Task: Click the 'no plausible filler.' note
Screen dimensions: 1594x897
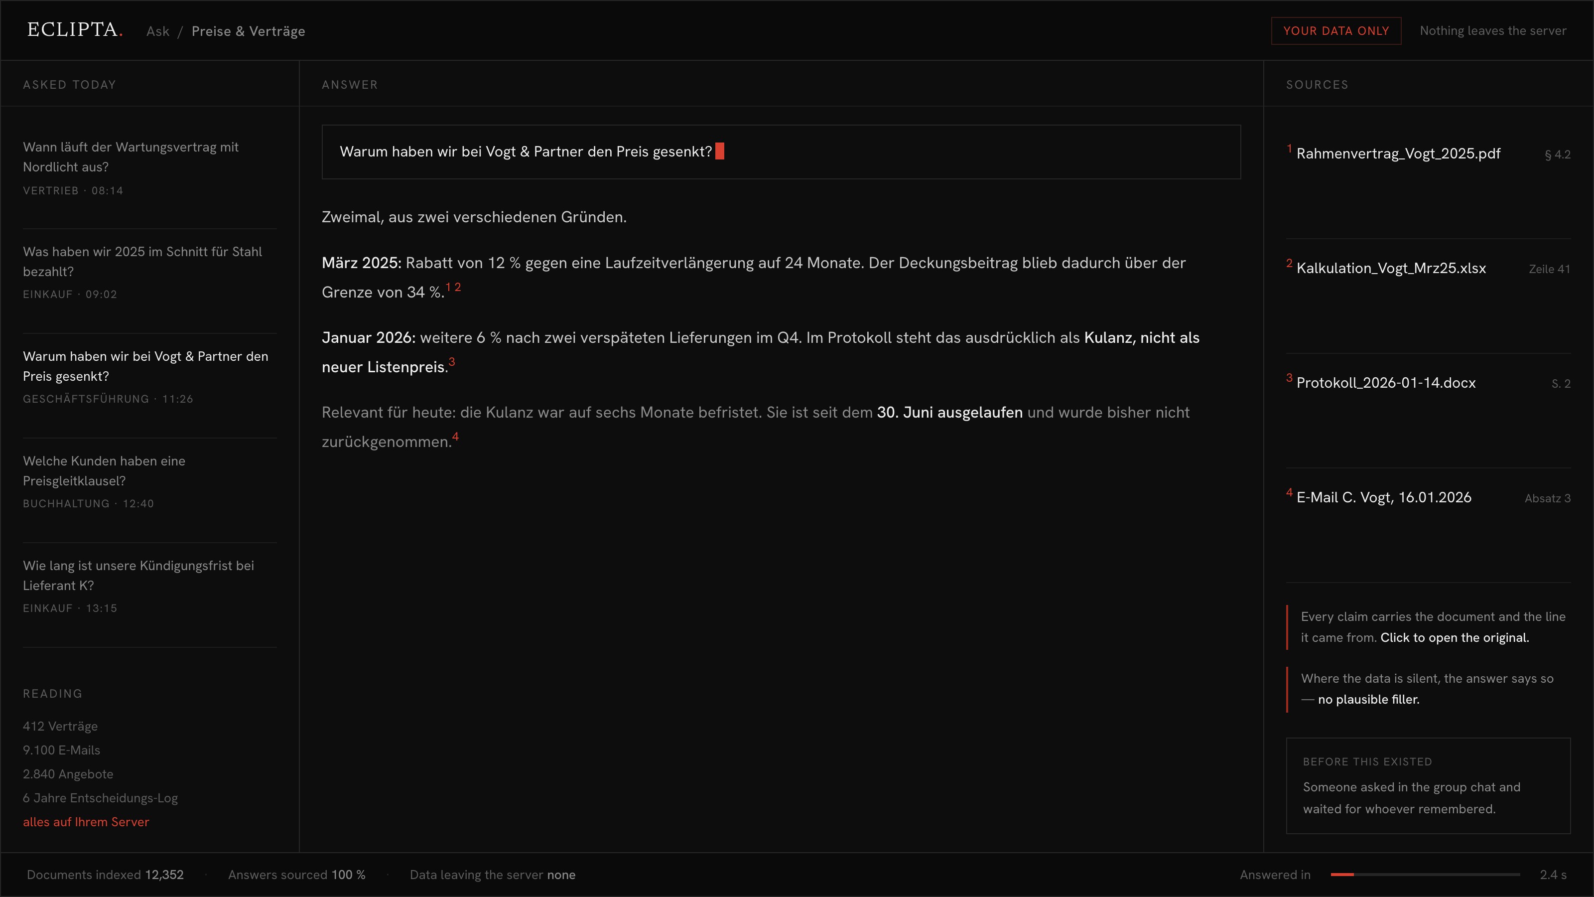Action: pyautogui.click(x=1368, y=700)
